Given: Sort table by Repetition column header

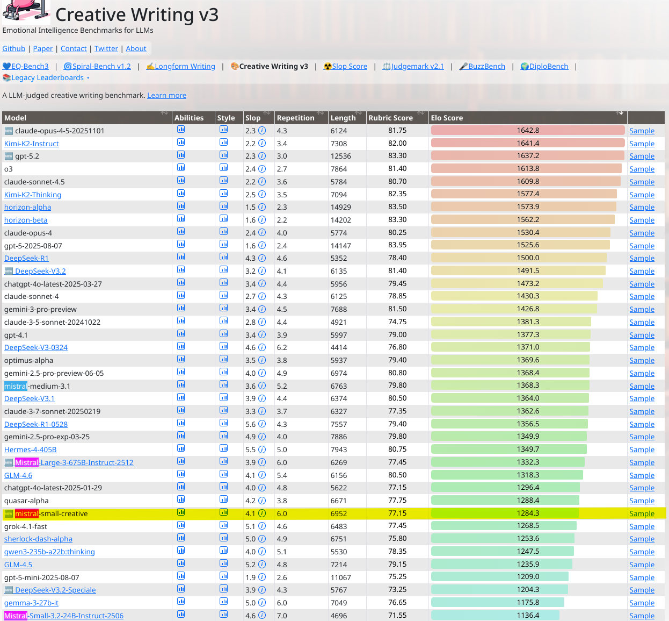Looking at the screenshot, I should (x=301, y=118).
